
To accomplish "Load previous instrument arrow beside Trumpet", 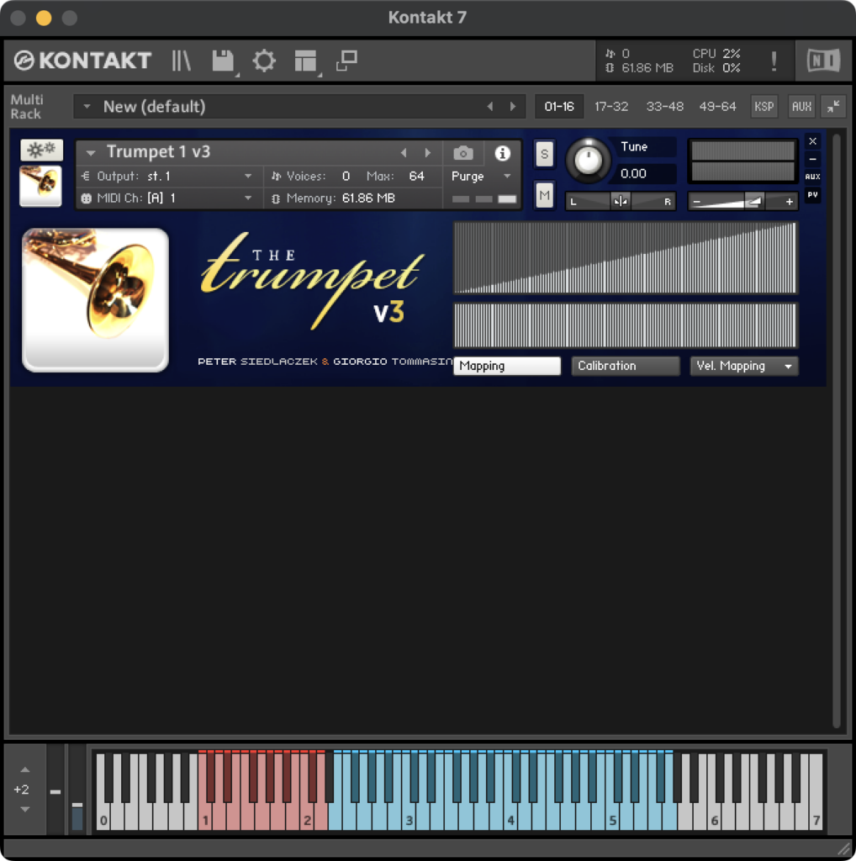I will [x=404, y=153].
